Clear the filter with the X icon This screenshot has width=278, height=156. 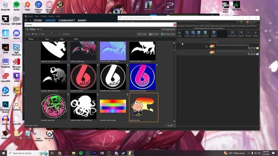(38, 29)
